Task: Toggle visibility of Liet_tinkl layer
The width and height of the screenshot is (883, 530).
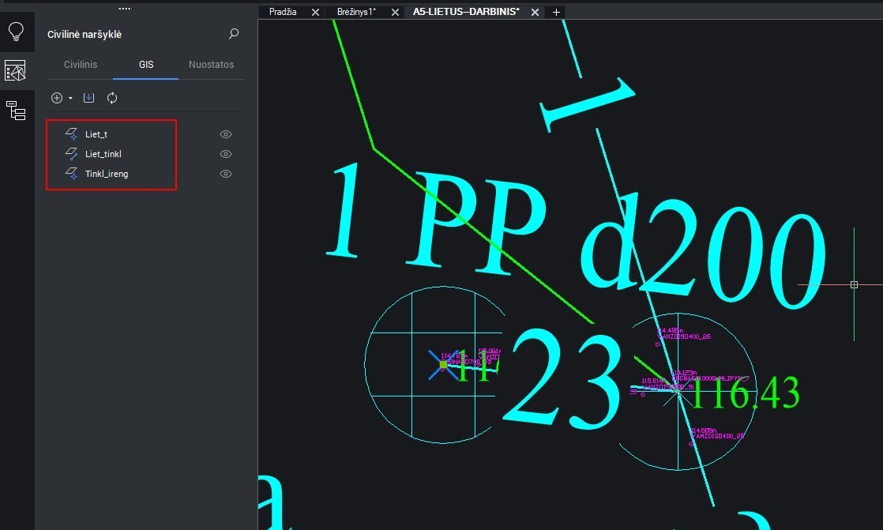Action: click(x=226, y=154)
